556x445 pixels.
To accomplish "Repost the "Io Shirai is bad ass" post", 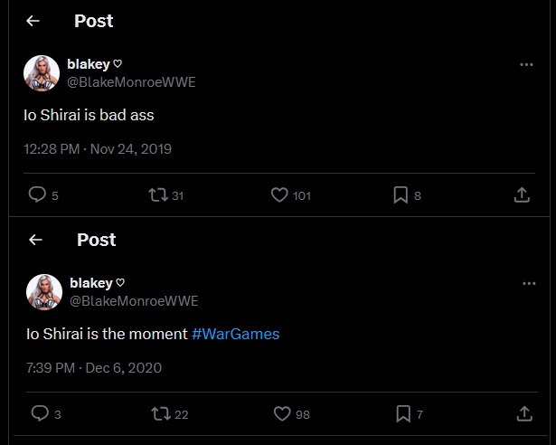I will pos(158,194).
